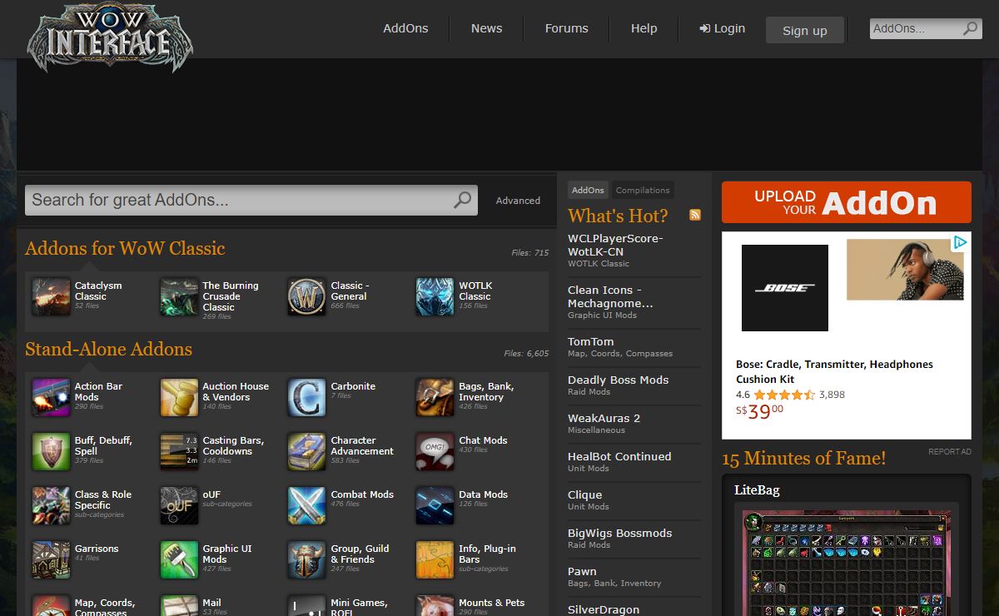Select the Auction House & Vendors icon

[x=179, y=397]
